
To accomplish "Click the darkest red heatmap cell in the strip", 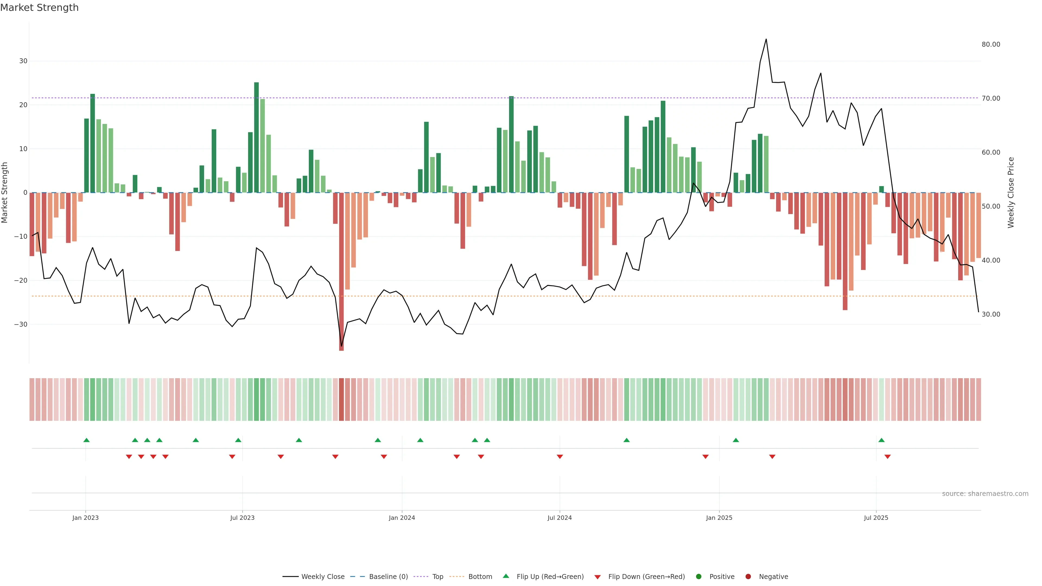I will [341, 400].
